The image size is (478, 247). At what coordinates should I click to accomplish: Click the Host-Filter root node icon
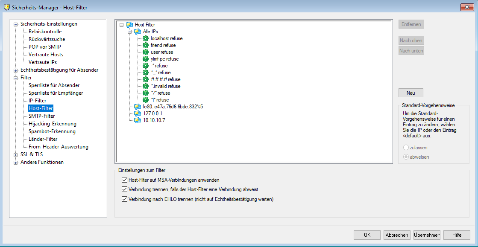tap(129, 25)
